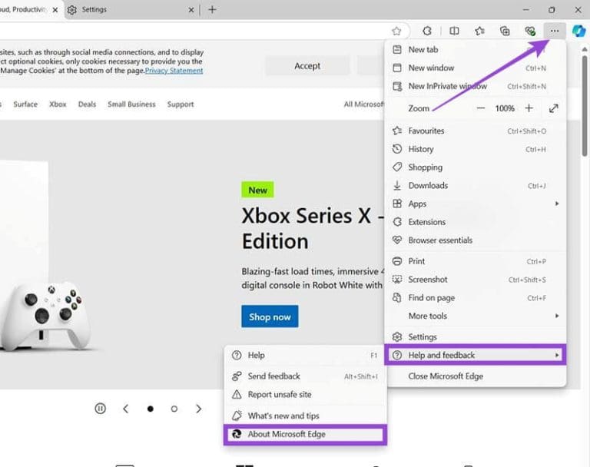Click the Shop now button

[x=269, y=316]
